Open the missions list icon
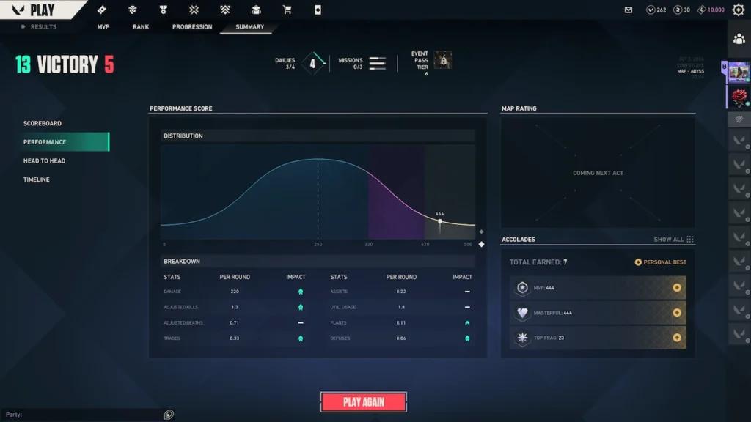 tap(378, 63)
